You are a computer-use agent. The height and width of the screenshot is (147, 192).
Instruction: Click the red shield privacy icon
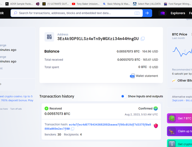pos(156,126)
